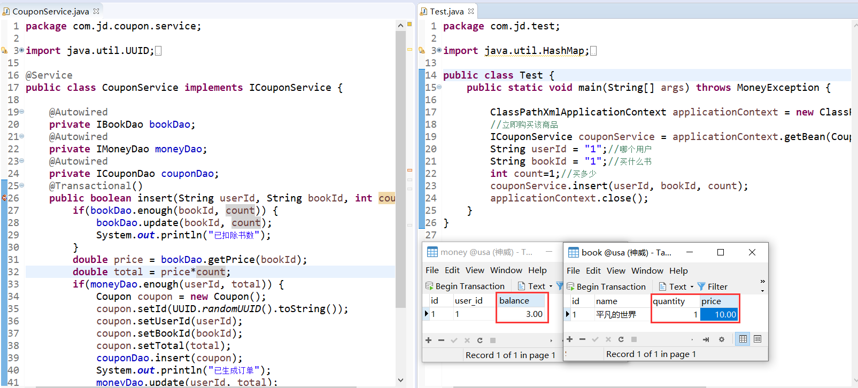Collapse the @Autowired moneyDao block at line 21

point(22,136)
